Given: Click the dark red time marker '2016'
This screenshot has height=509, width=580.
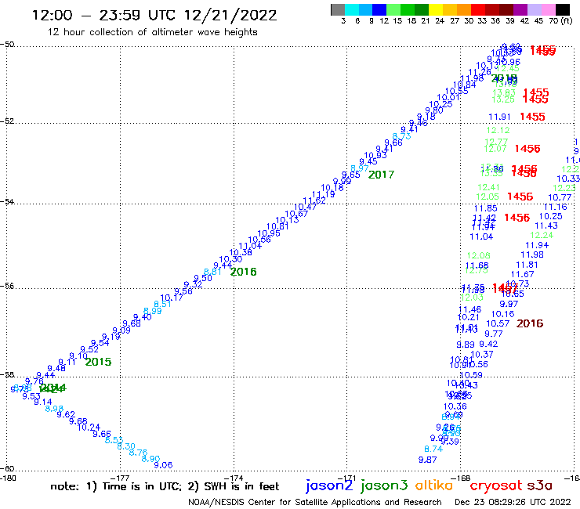Looking at the screenshot, I should tap(530, 323).
